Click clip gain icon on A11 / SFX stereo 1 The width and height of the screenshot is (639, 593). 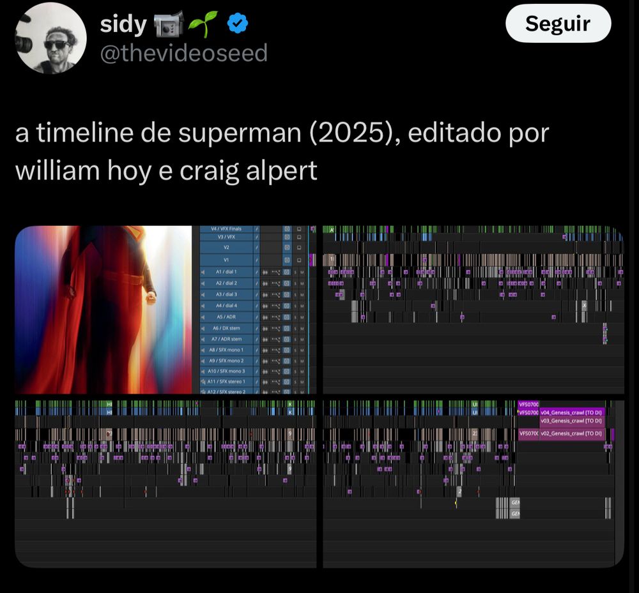tap(276, 382)
